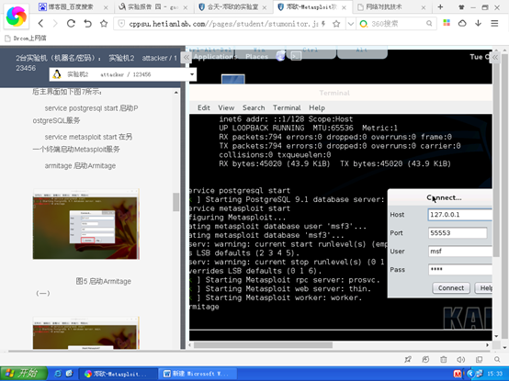Screen dimensions: 509x381
Task: Click the right-side double chevron panel toggle
Action: (495, 58)
